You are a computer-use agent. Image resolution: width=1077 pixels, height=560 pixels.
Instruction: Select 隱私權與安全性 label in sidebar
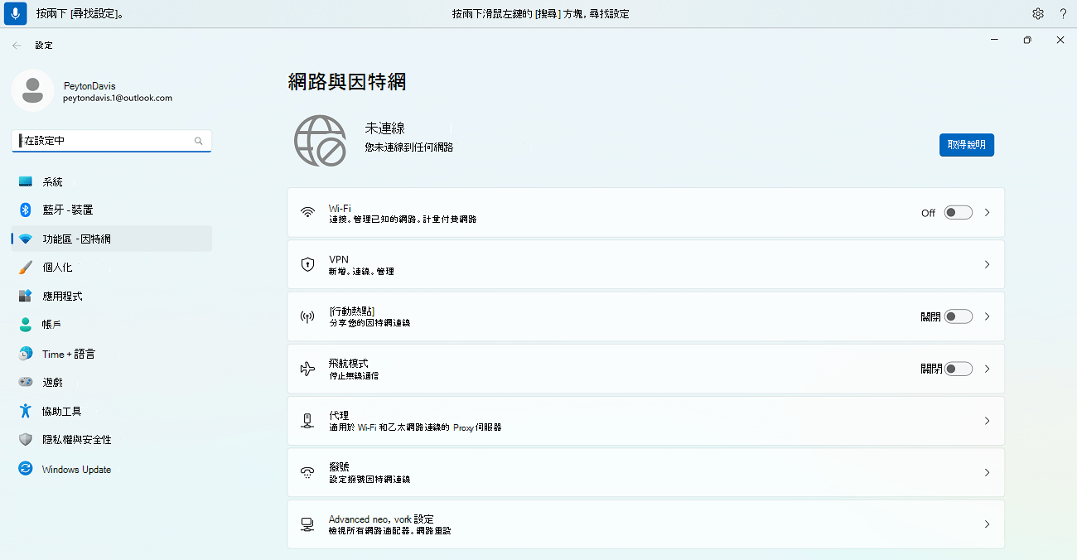(x=77, y=440)
